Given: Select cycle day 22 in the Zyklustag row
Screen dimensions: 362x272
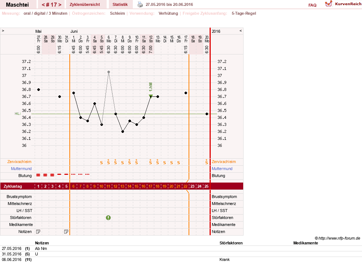Looking at the screenshot, I should click(x=185, y=186).
